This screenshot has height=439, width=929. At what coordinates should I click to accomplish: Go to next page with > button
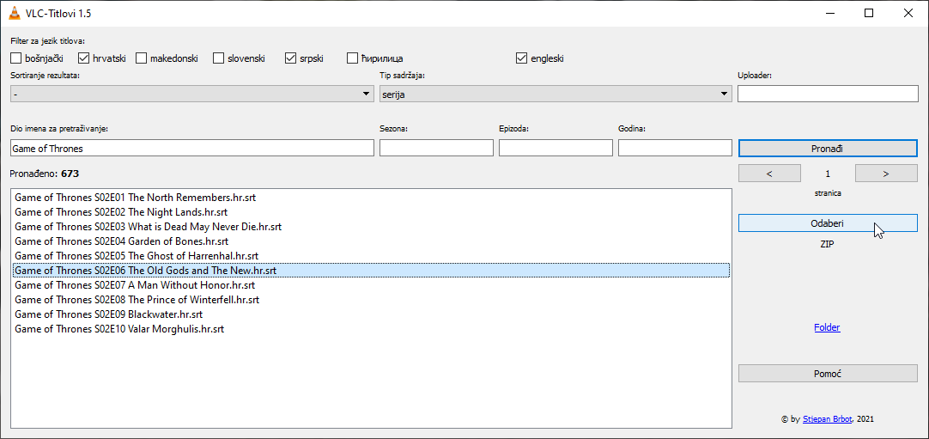(x=886, y=174)
